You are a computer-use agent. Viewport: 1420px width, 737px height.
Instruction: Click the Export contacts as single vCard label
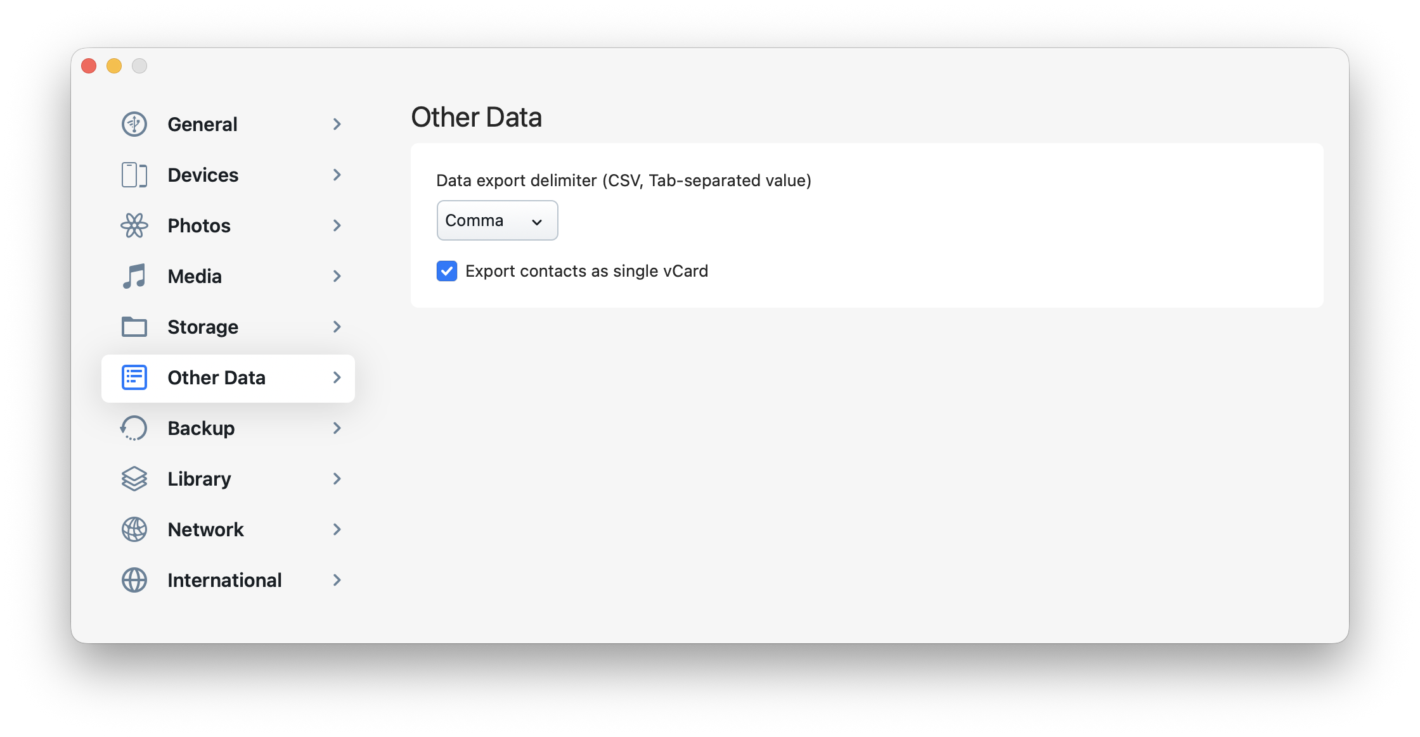coord(586,271)
